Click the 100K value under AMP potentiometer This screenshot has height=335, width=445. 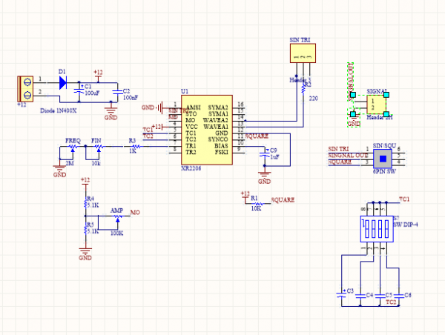coord(116,233)
